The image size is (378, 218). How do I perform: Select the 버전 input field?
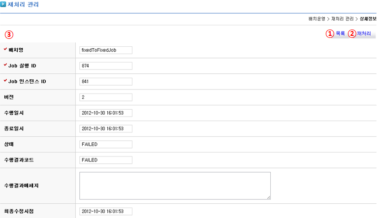106,97
